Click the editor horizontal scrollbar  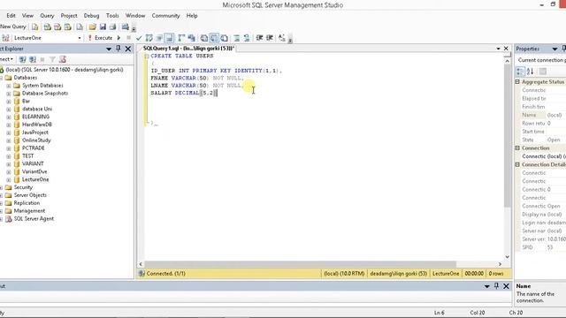click(x=301, y=264)
